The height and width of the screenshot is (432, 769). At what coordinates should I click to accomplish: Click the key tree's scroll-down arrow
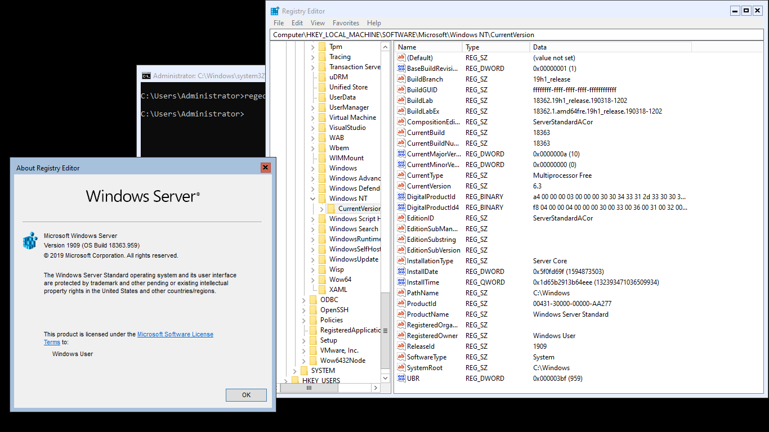click(386, 379)
